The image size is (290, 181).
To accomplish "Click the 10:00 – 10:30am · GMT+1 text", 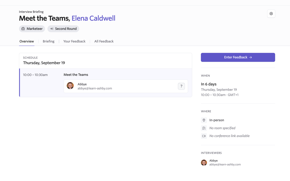I will [x=220, y=95].
